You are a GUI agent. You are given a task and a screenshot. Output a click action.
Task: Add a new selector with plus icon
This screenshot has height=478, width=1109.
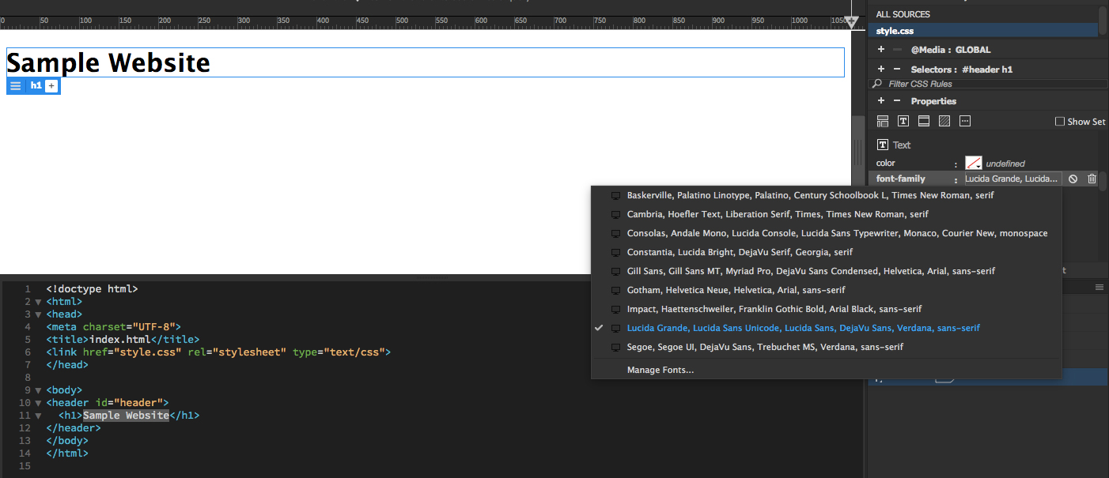(x=881, y=70)
